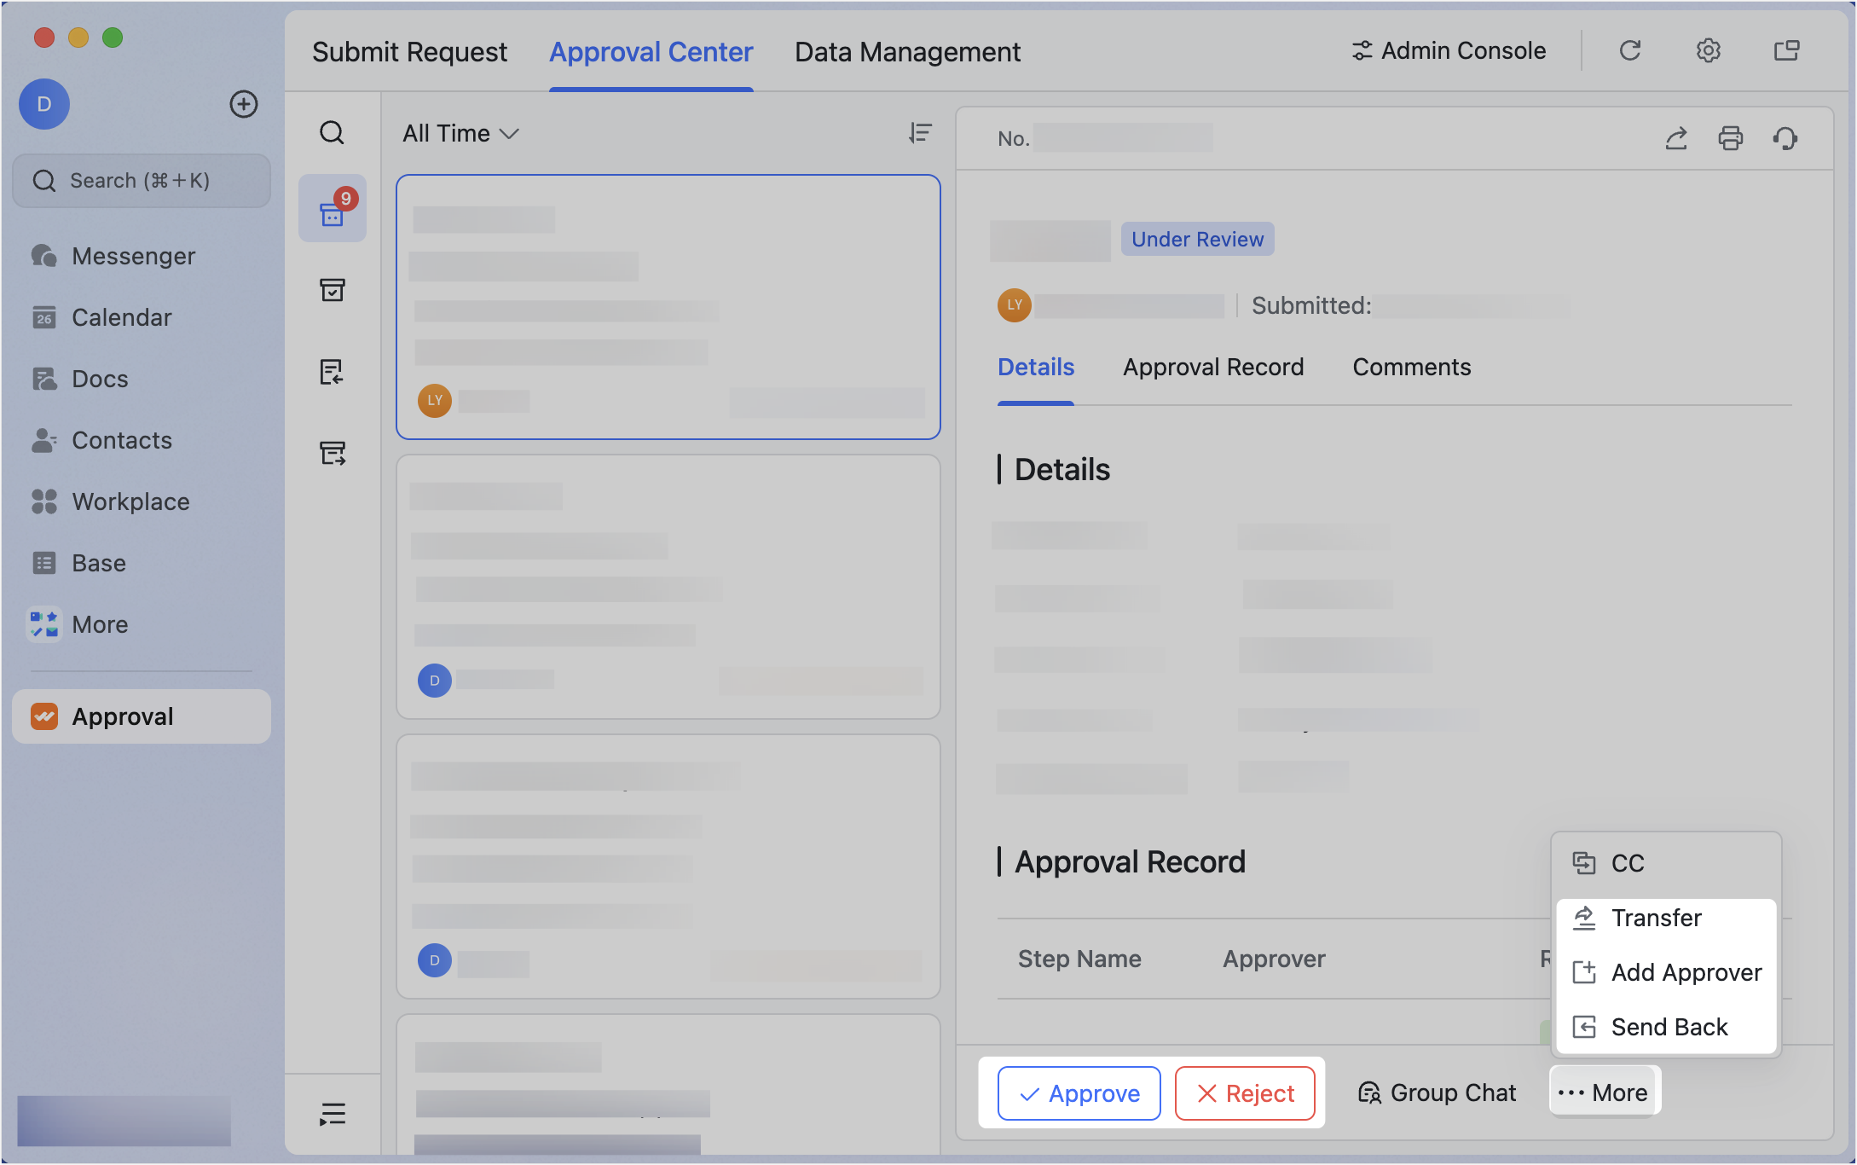The image size is (1857, 1165).
Task: Open the settings gear
Action: coord(1708,50)
